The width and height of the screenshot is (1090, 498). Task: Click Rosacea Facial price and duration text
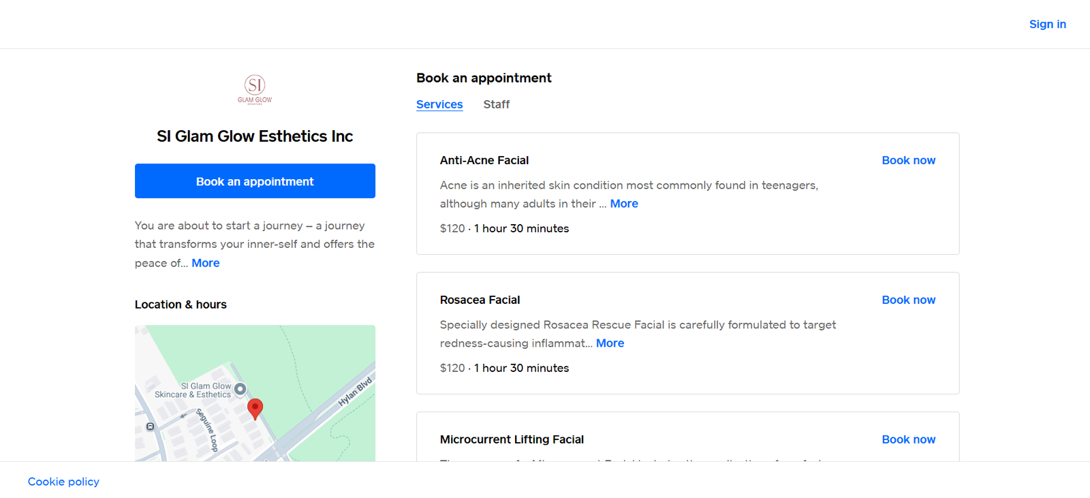coord(504,368)
